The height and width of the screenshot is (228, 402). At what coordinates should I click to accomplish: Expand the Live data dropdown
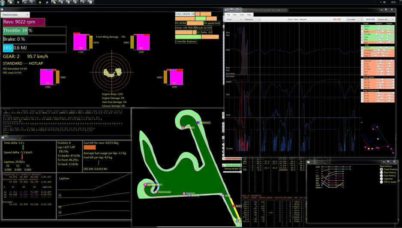click(354, 19)
